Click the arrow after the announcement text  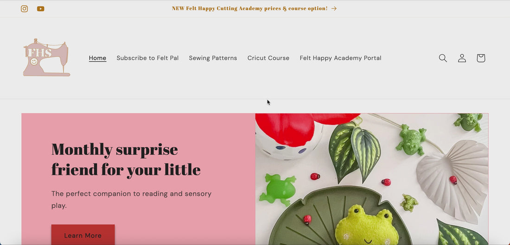334,8
